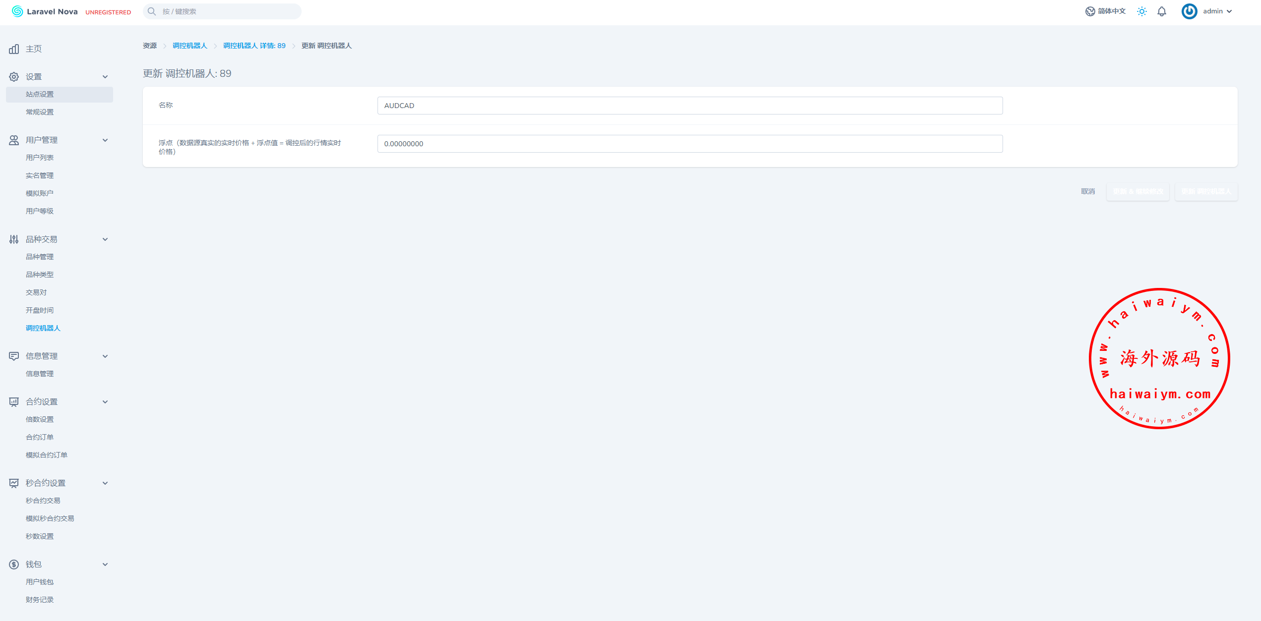Click the admin avatar icon

coord(1189,11)
